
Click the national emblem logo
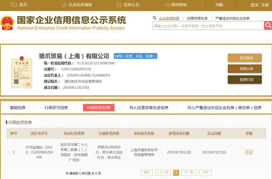point(7,23)
